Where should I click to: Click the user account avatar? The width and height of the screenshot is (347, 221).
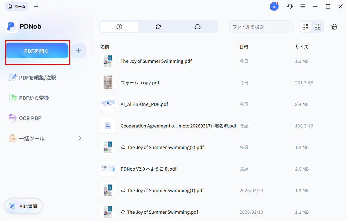pyautogui.click(x=274, y=6)
